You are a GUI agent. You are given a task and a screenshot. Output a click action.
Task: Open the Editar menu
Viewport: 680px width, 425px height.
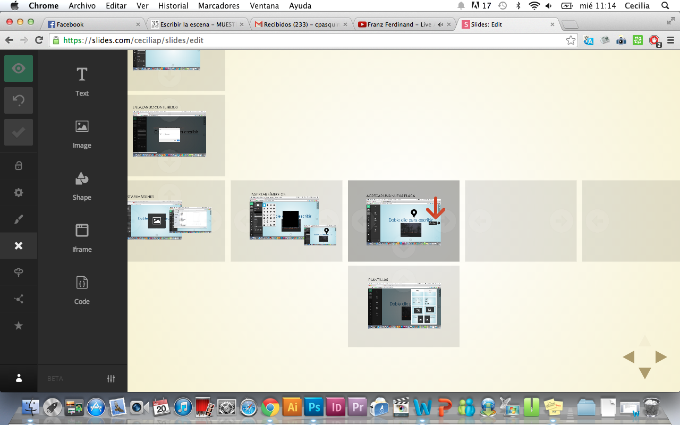tap(116, 6)
